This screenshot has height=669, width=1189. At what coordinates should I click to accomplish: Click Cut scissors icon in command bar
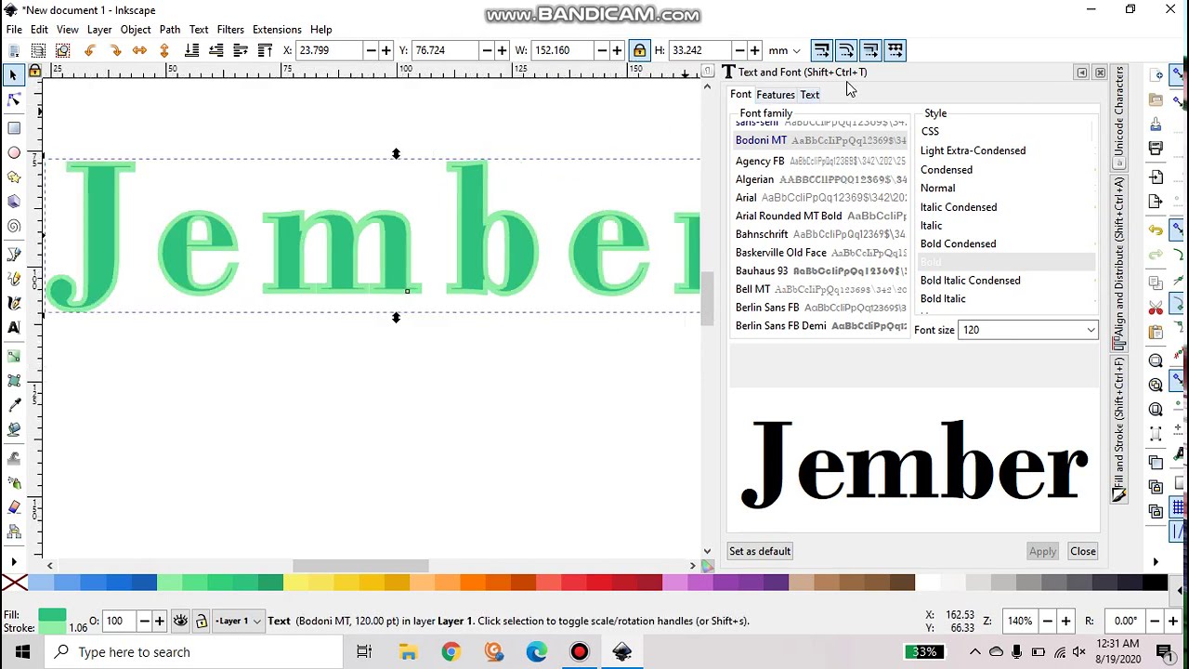pos(1156,308)
